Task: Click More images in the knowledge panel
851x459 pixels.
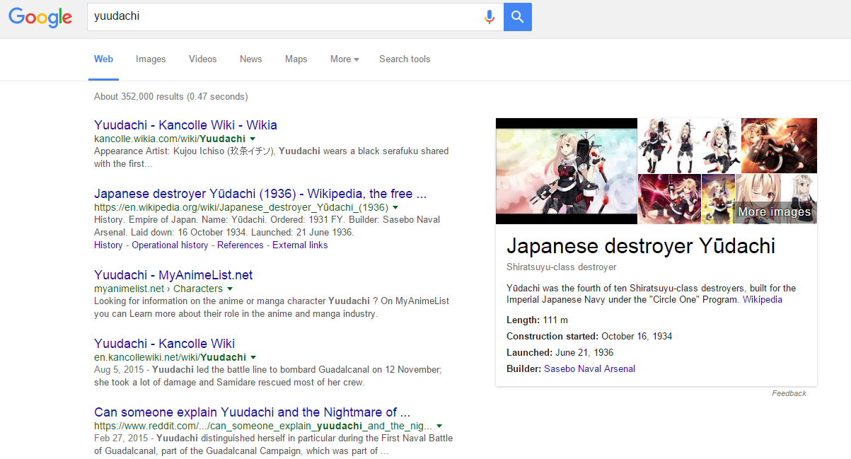Action: click(x=774, y=211)
